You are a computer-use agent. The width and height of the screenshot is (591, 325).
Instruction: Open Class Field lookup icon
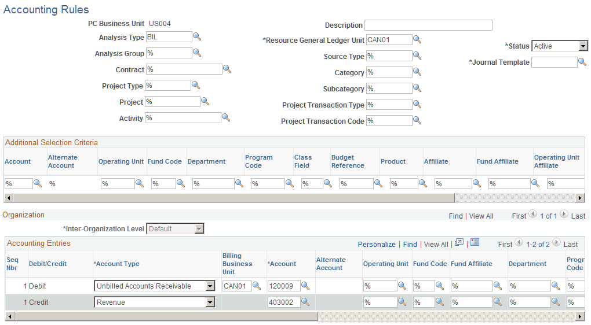[x=328, y=183]
